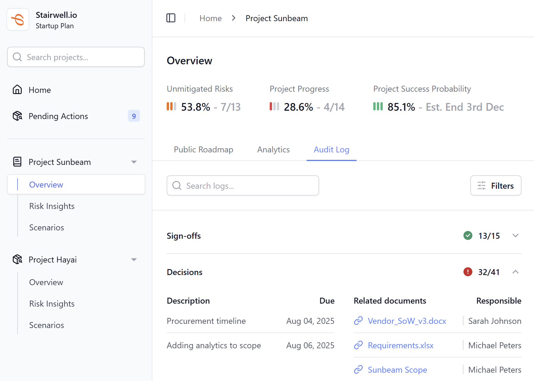The width and height of the screenshot is (534, 381).
Task: Click the green check badge beside Sign-offs count
Action: (x=468, y=235)
